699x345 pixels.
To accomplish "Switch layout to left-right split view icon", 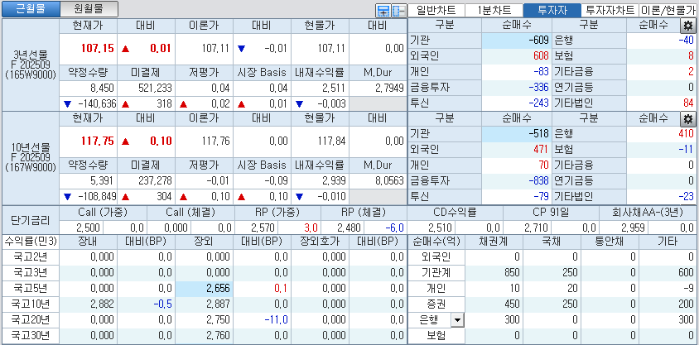I will [398, 11].
